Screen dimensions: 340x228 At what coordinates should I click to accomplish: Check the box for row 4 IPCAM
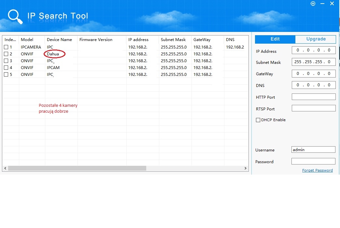[x=6, y=67]
